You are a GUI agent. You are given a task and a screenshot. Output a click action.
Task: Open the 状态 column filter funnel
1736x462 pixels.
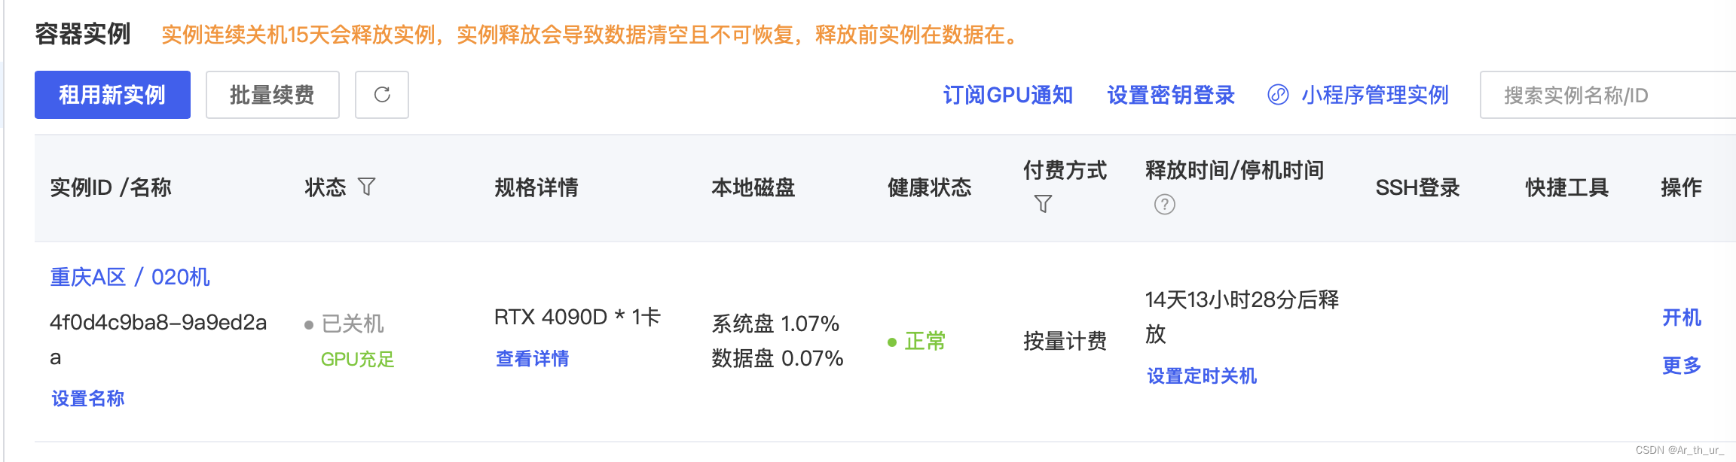(x=367, y=187)
